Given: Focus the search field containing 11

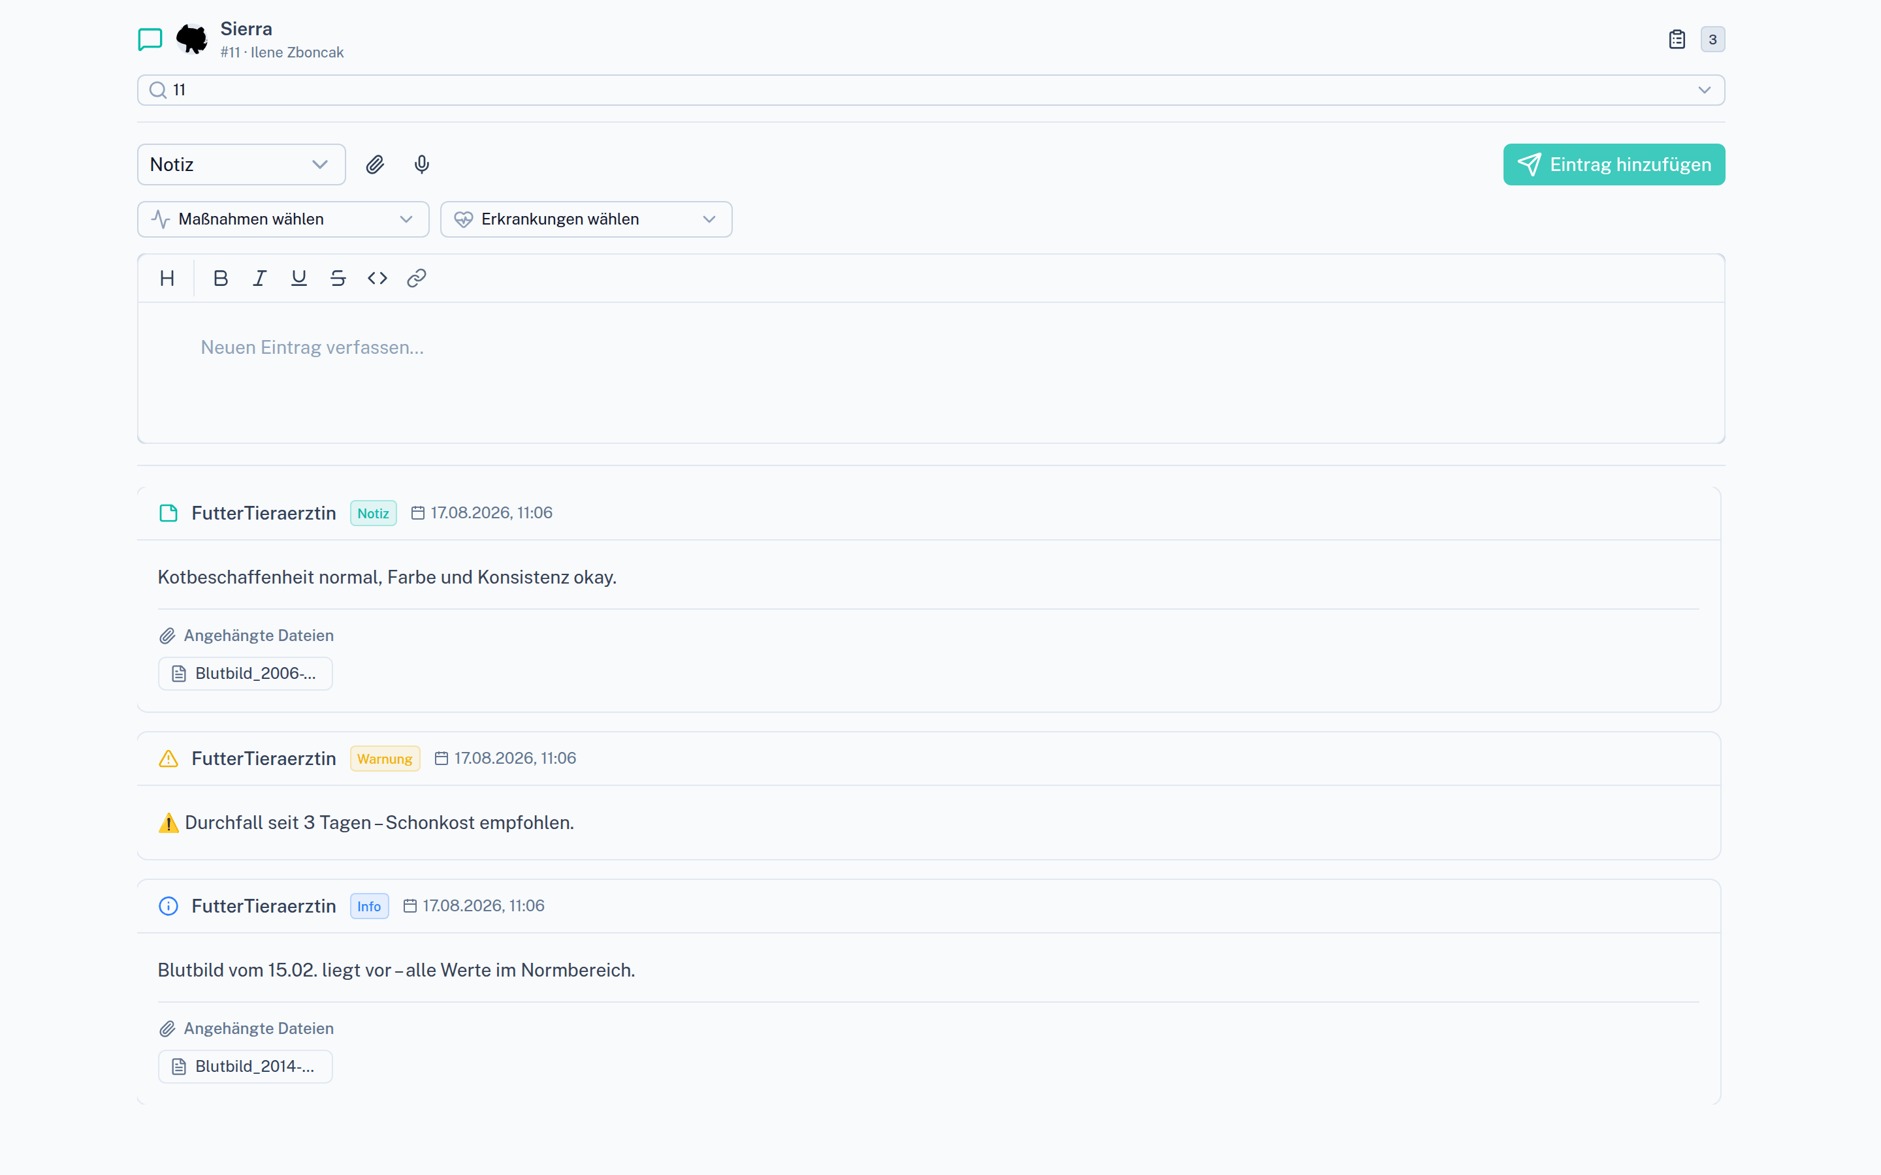Looking at the screenshot, I should coord(931,90).
